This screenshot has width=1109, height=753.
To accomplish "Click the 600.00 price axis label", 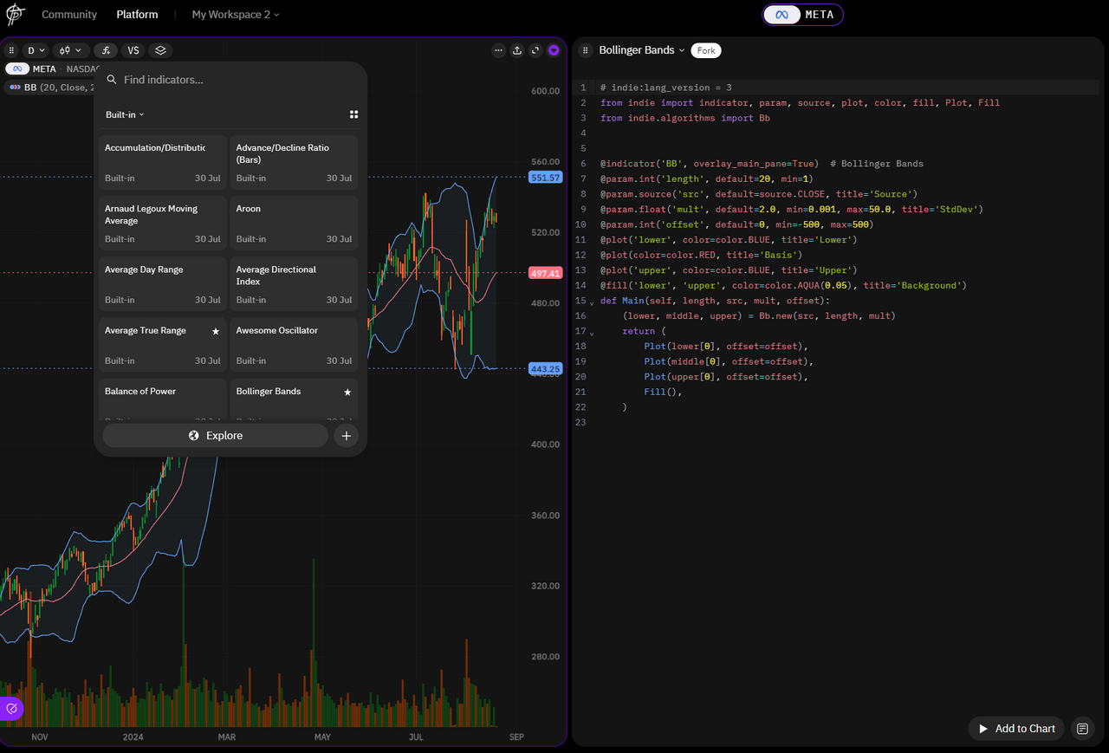I will [545, 91].
